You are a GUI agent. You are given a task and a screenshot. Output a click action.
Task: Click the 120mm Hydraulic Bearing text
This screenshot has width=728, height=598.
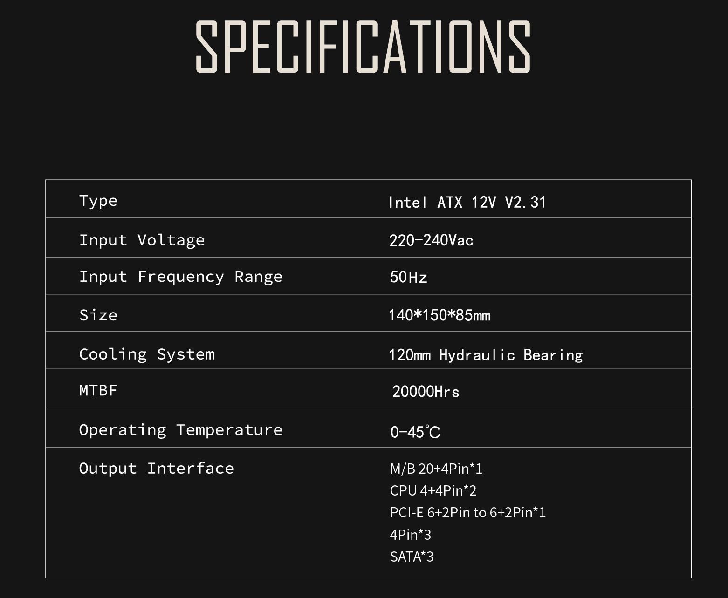click(x=486, y=355)
